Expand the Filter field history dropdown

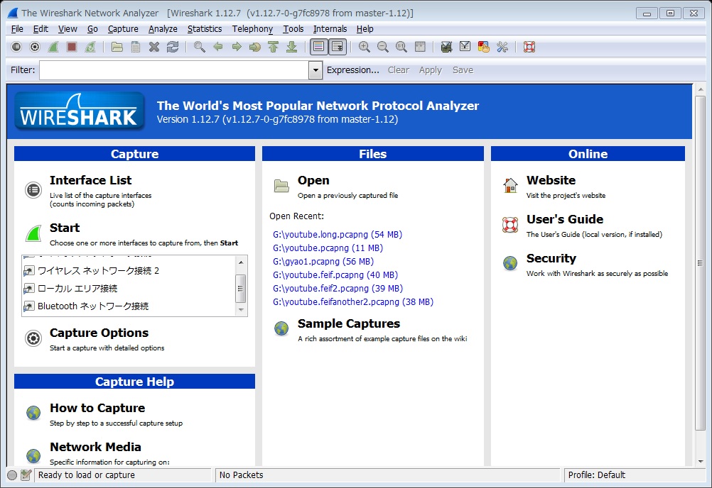tap(315, 70)
